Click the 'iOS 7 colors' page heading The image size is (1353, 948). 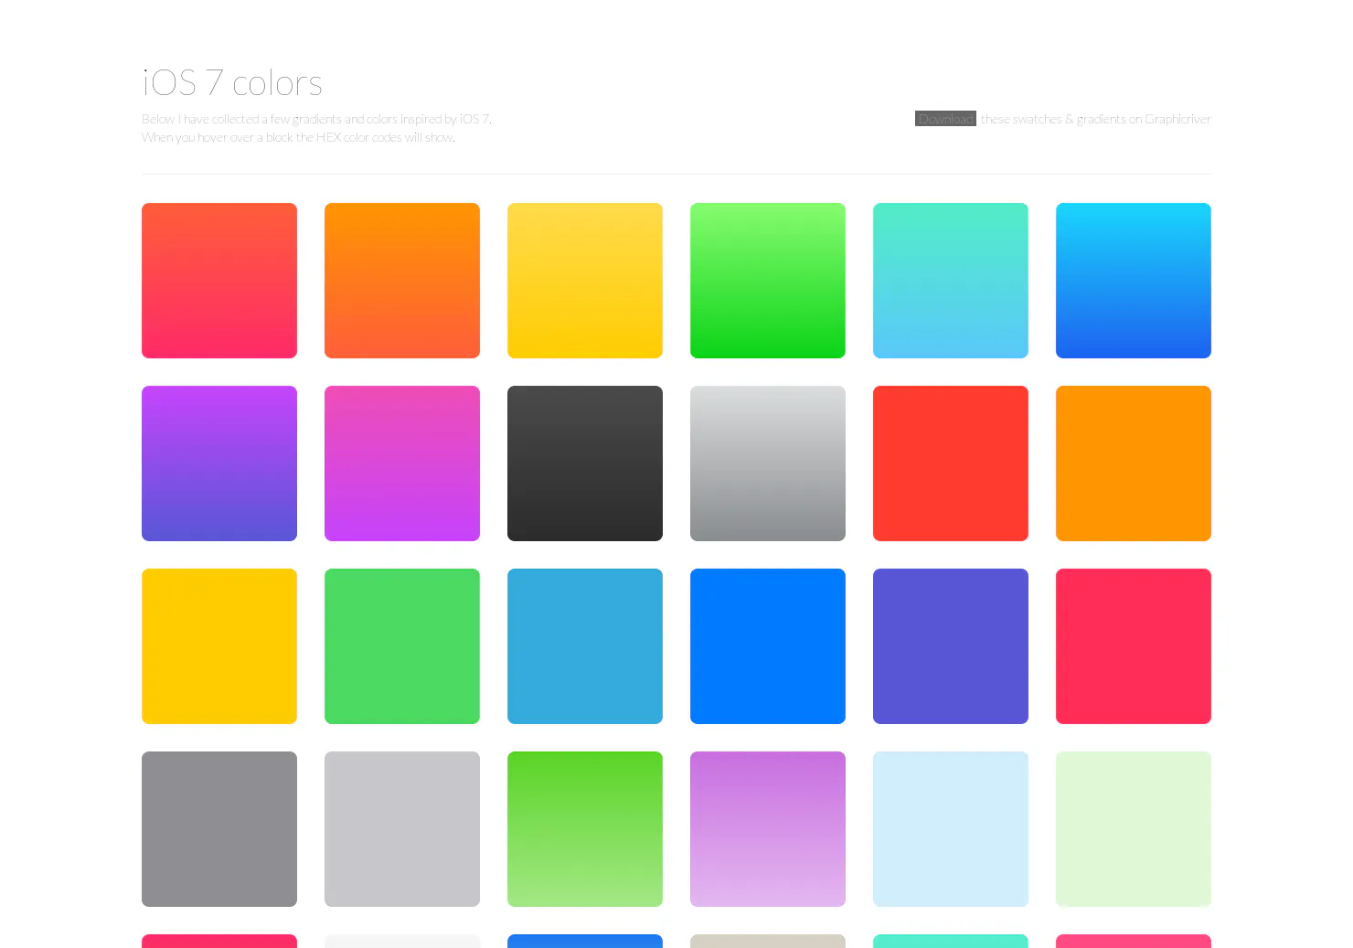click(x=232, y=82)
